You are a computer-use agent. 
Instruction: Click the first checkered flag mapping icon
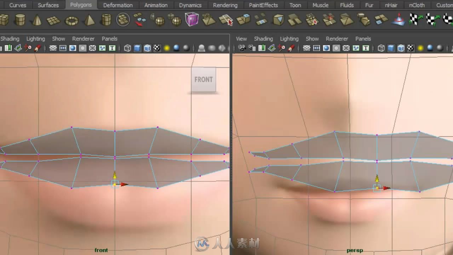tap(415, 19)
